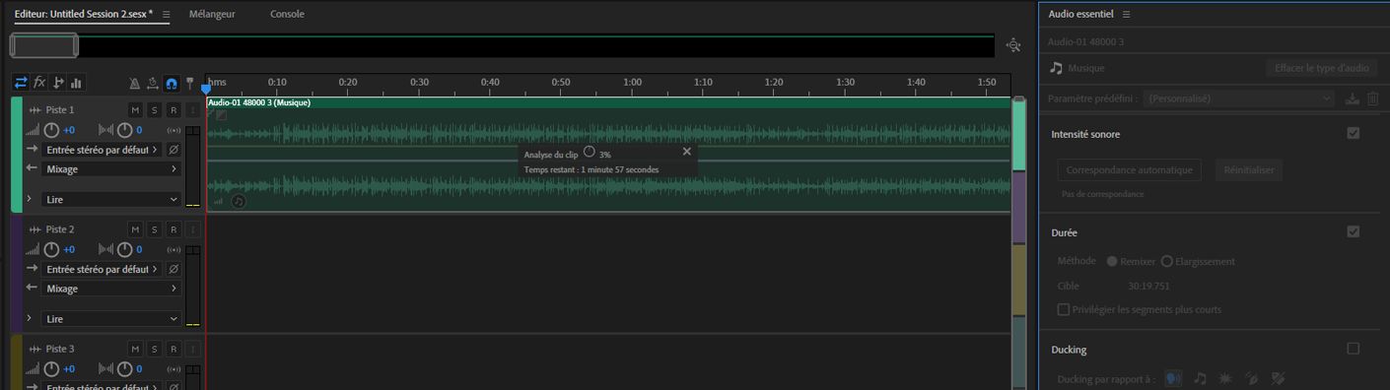Select the Editeur Untitled Session 2.sesx tab
This screenshot has width=1390, height=390.
coord(84,14)
